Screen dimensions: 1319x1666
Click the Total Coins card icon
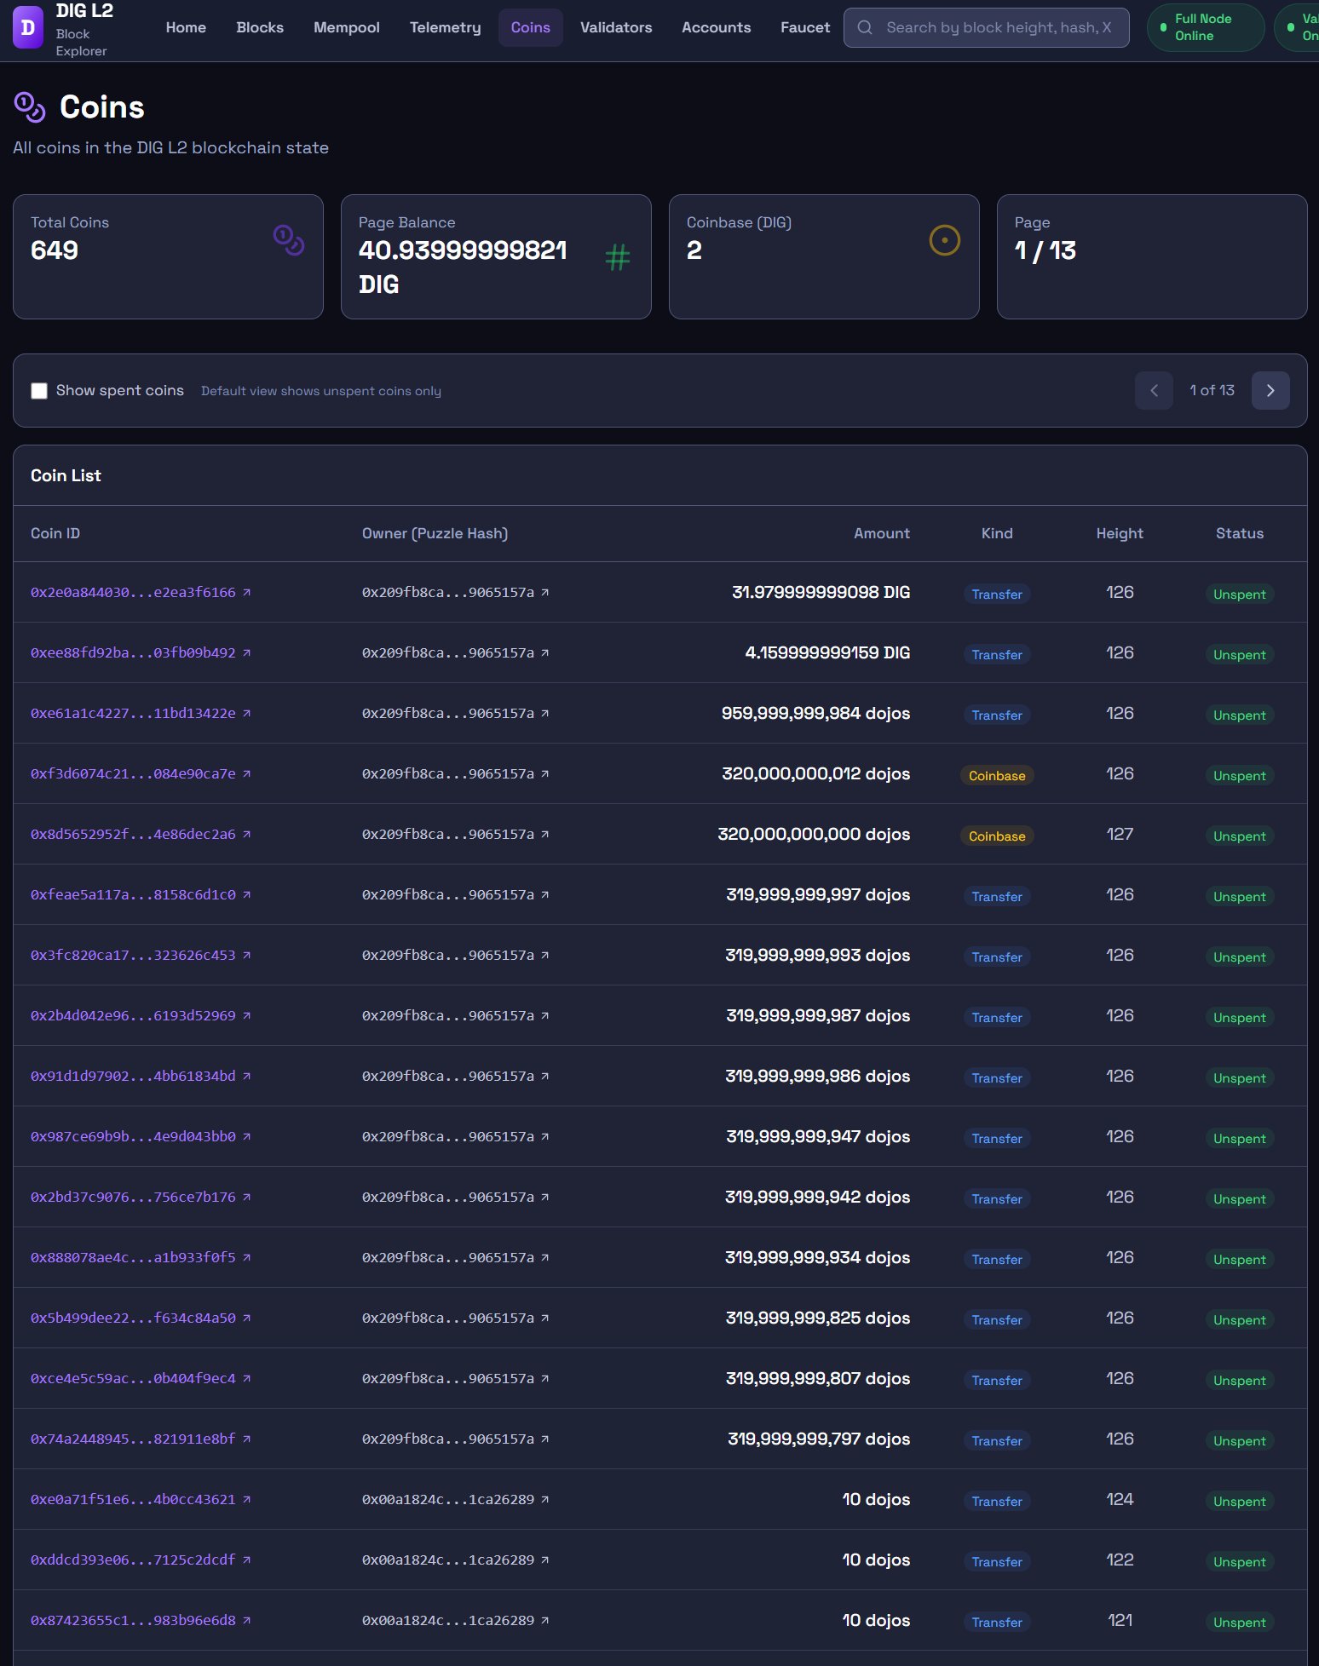289,240
